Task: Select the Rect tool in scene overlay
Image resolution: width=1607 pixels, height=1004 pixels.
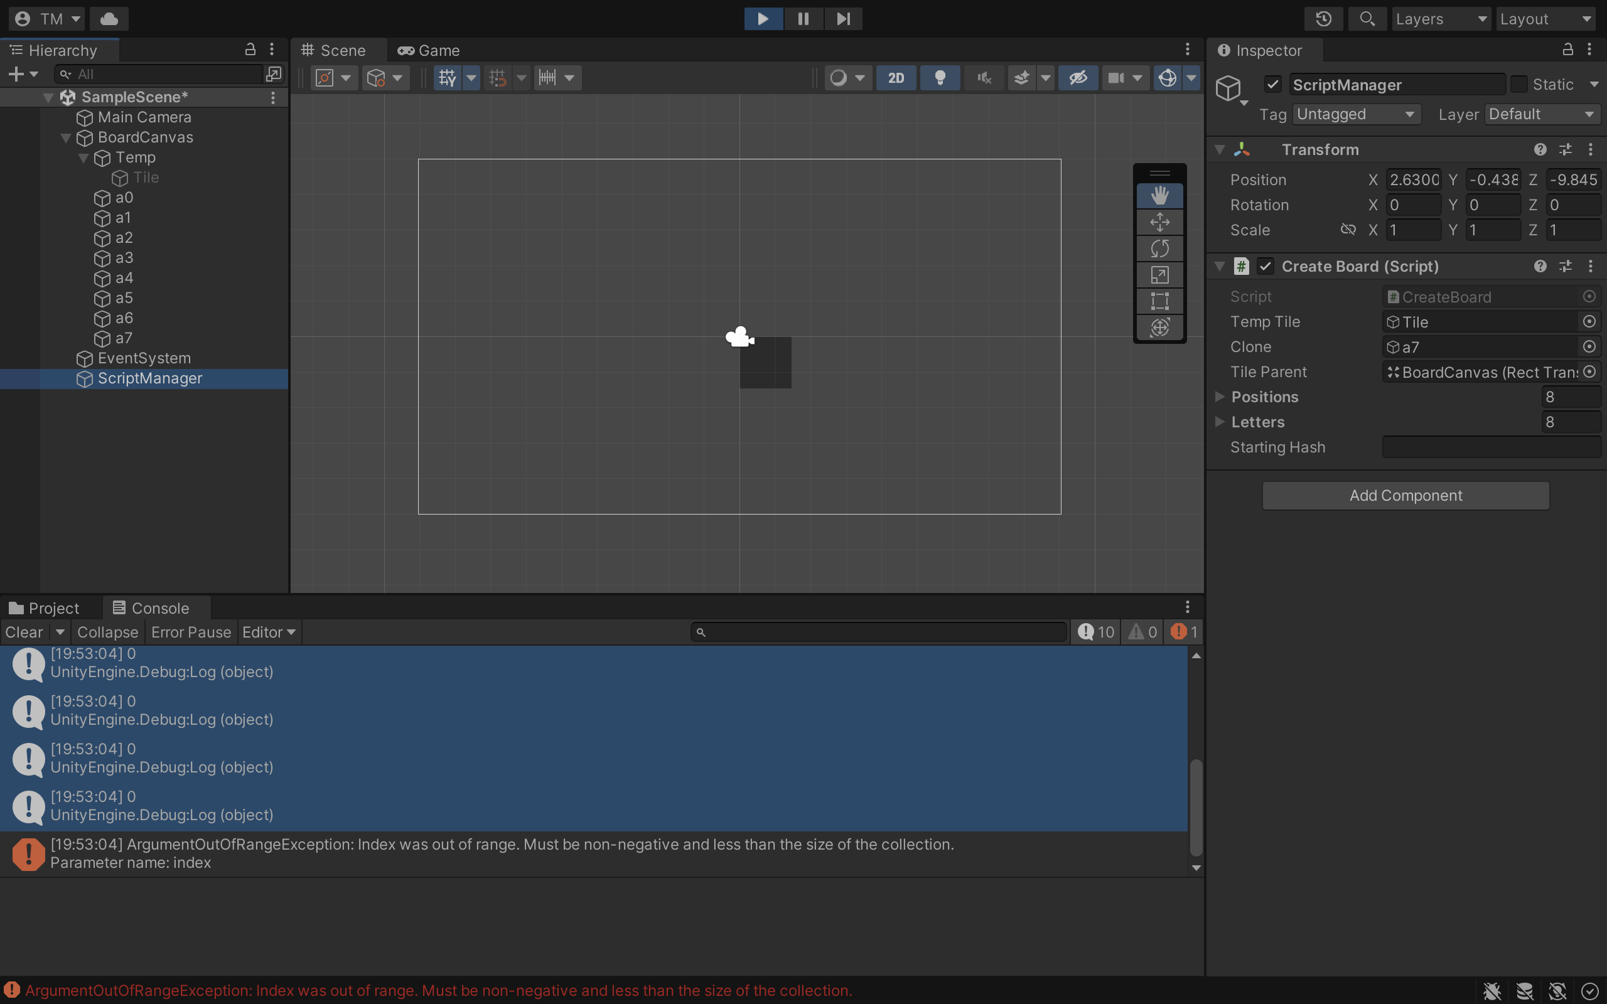Action: click(x=1159, y=301)
